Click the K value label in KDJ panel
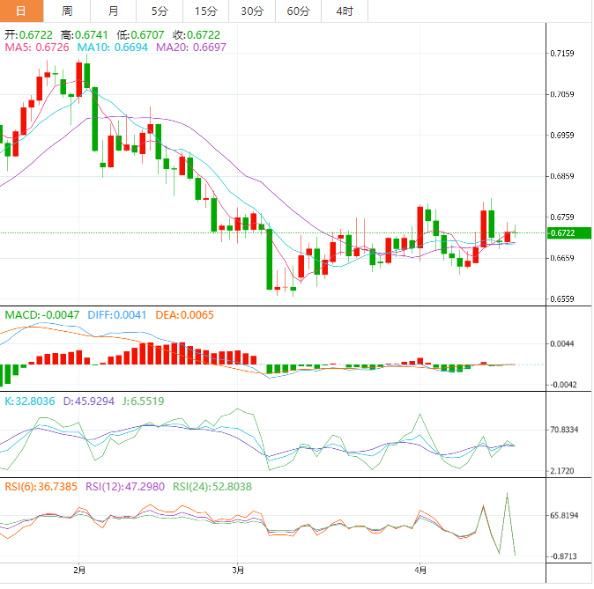This screenshot has width=594, height=589. [x=31, y=401]
